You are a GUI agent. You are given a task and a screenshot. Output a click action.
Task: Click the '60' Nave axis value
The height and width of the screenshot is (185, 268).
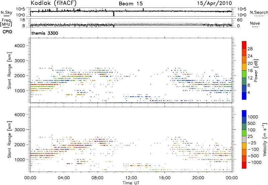pos(240,20)
